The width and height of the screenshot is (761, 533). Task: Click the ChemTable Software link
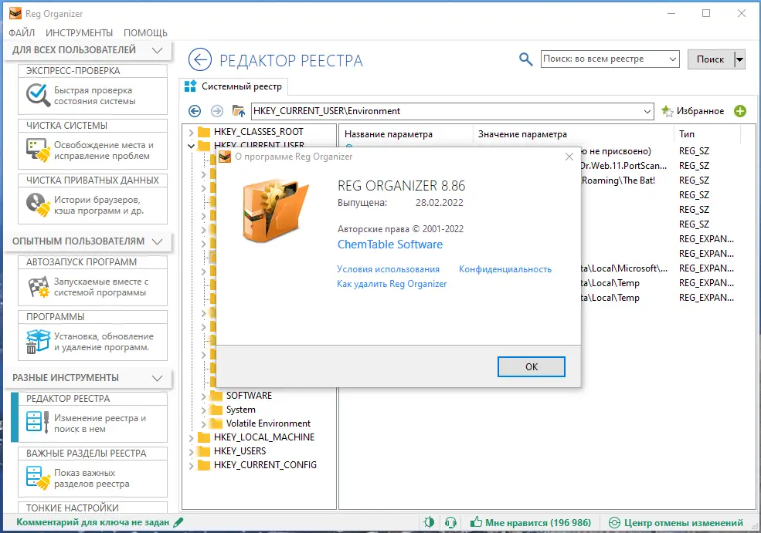coord(389,245)
